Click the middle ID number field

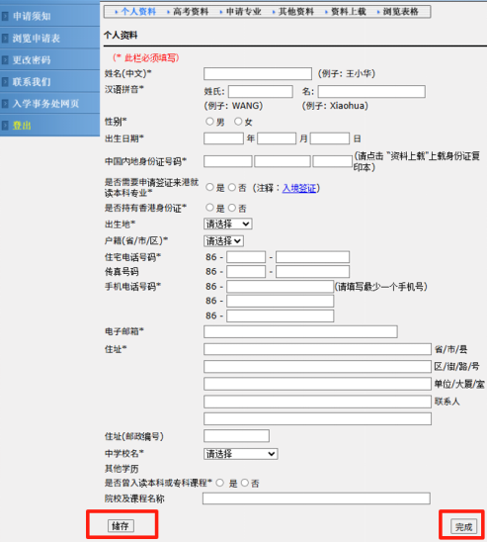283,161
